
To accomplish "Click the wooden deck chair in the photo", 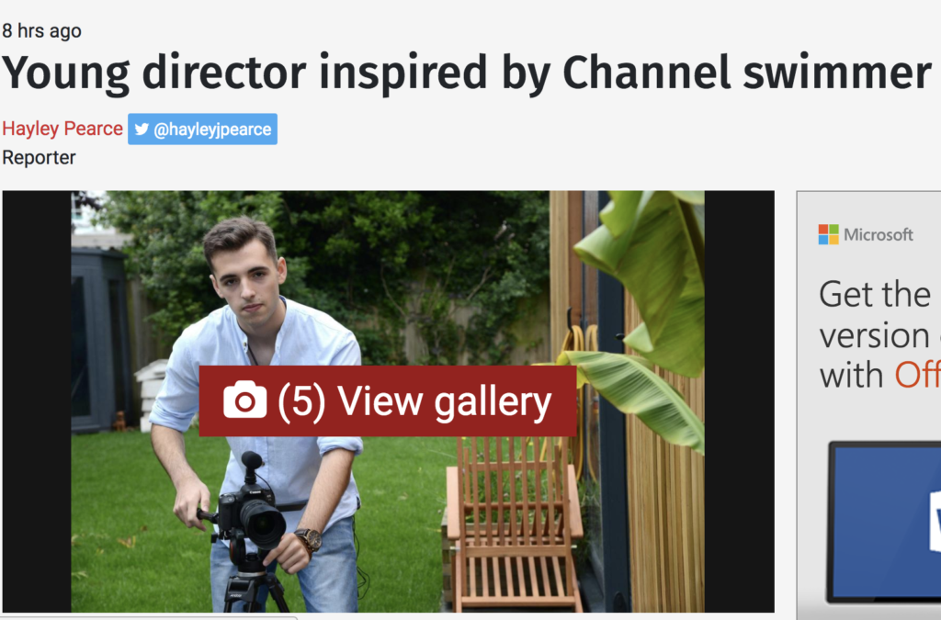I will click(x=513, y=523).
